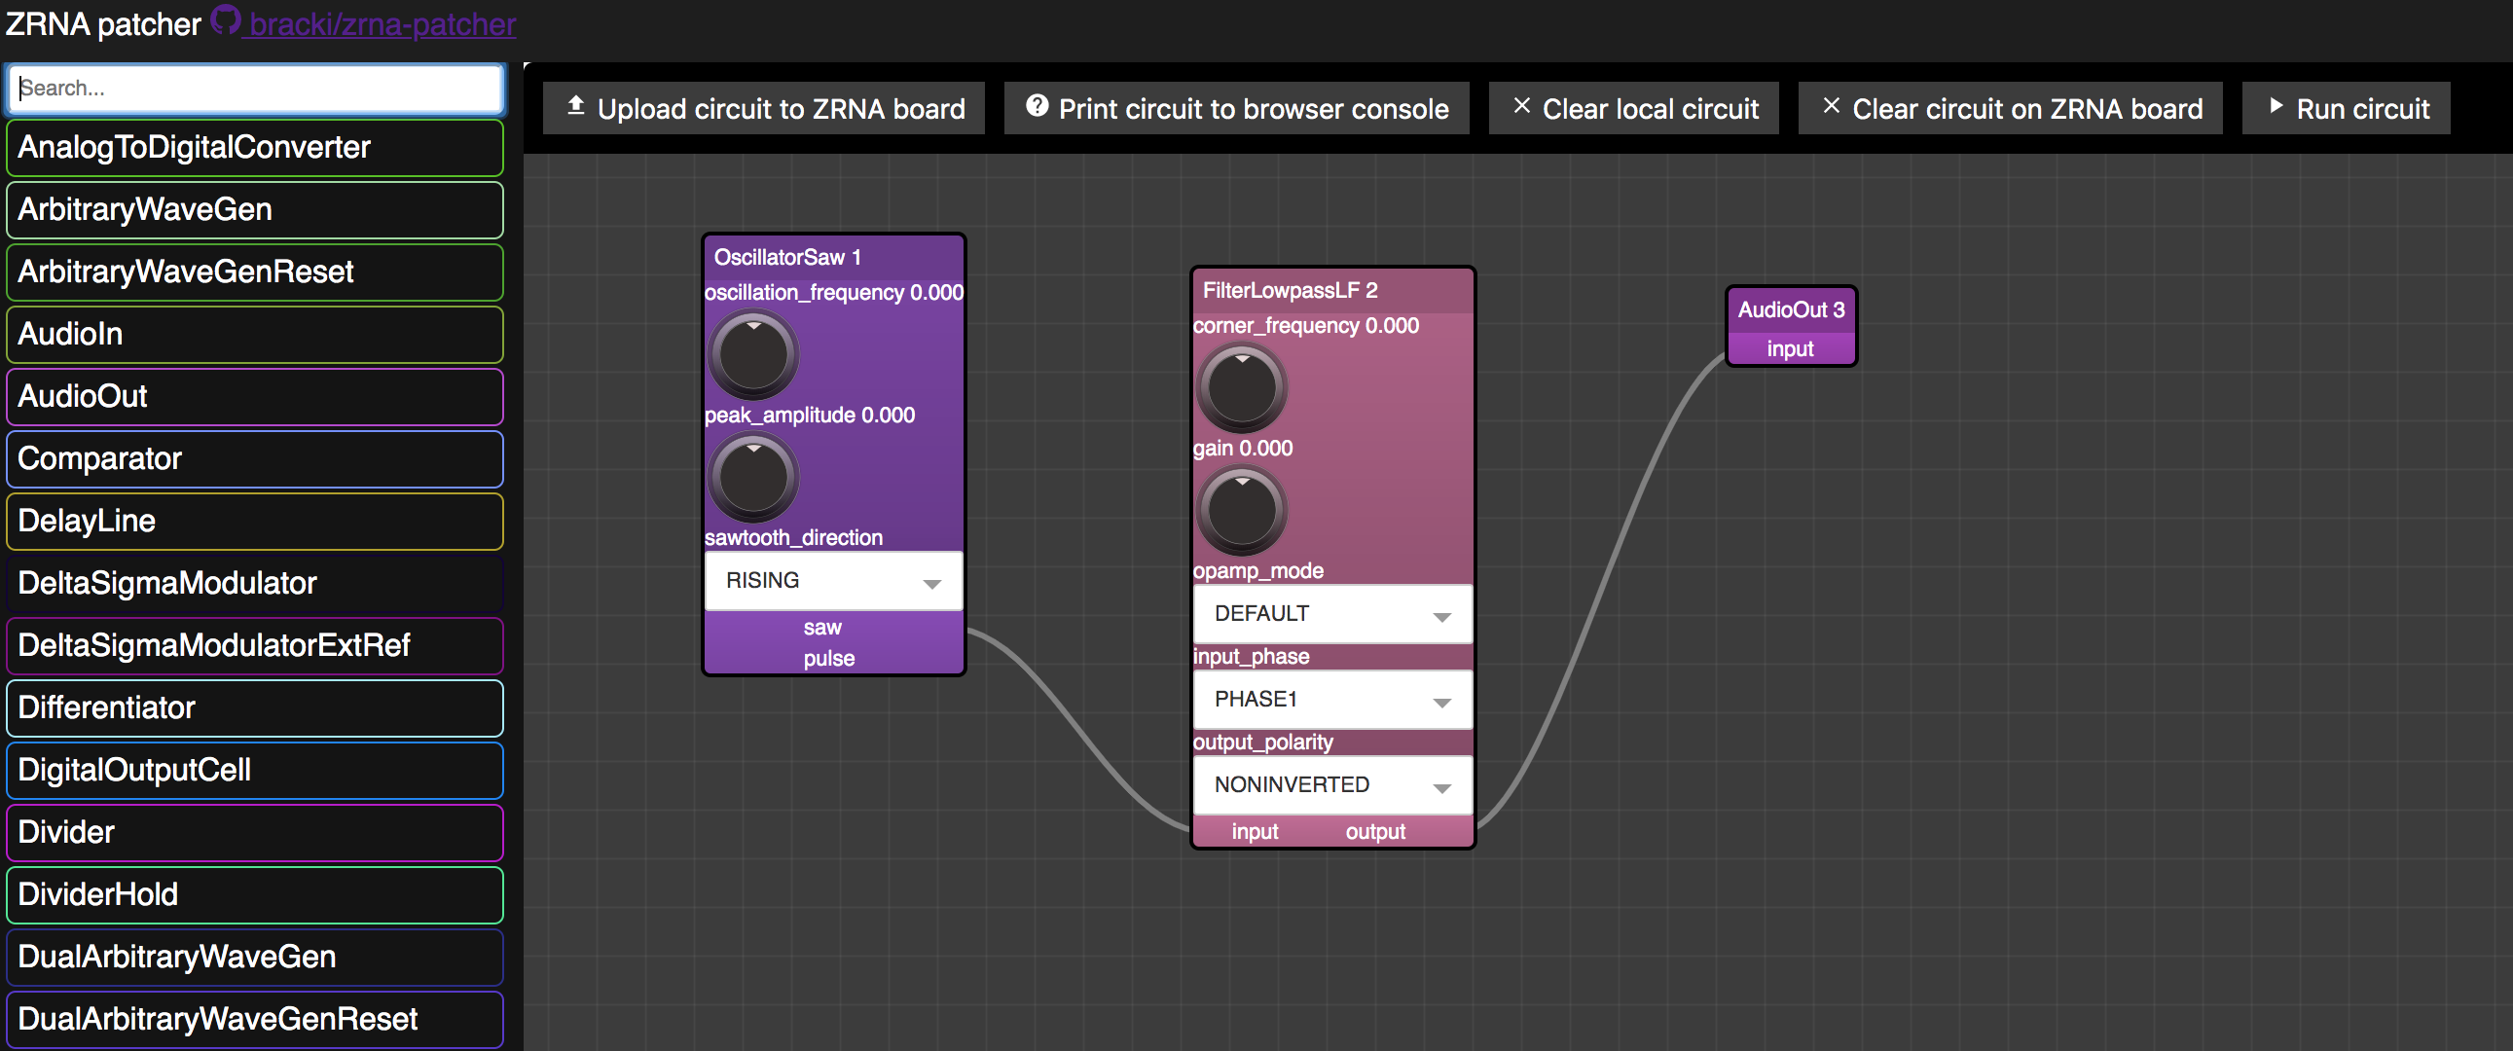Open the sawtooth_direction dropdown showing RISING

point(832,581)
